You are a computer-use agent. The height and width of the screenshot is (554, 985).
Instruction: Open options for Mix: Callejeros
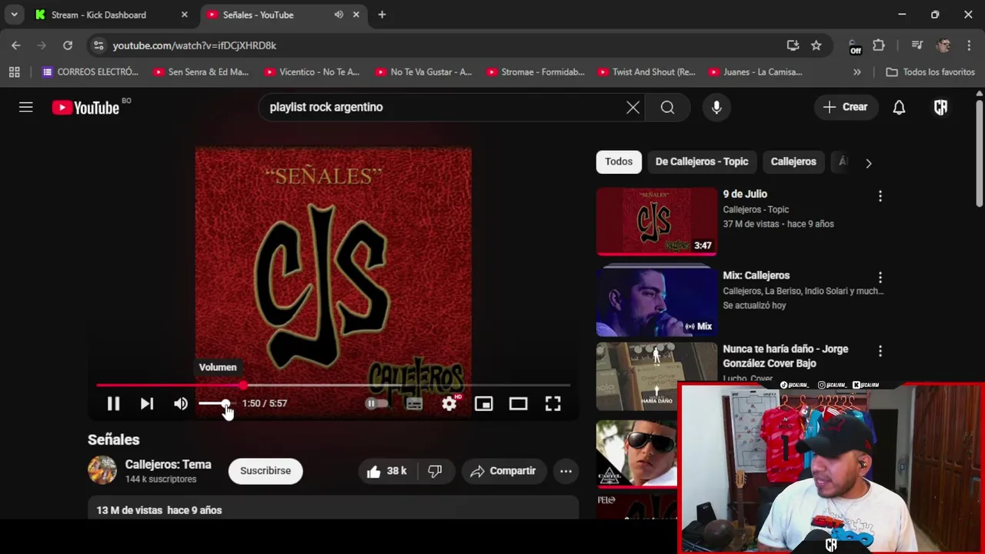880,277
